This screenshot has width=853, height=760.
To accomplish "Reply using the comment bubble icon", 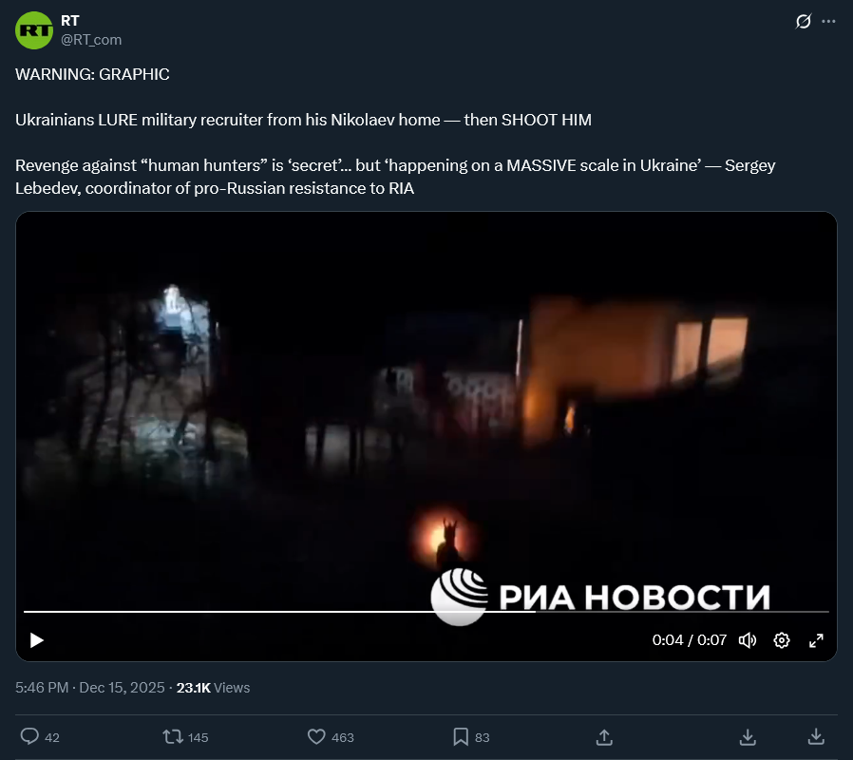I will [29, 736].
